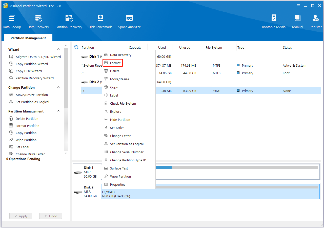This screenshot has width=324, height=228.
Task: Select Wipe Partition in the context menu
Action: click(x=129, y=176)
